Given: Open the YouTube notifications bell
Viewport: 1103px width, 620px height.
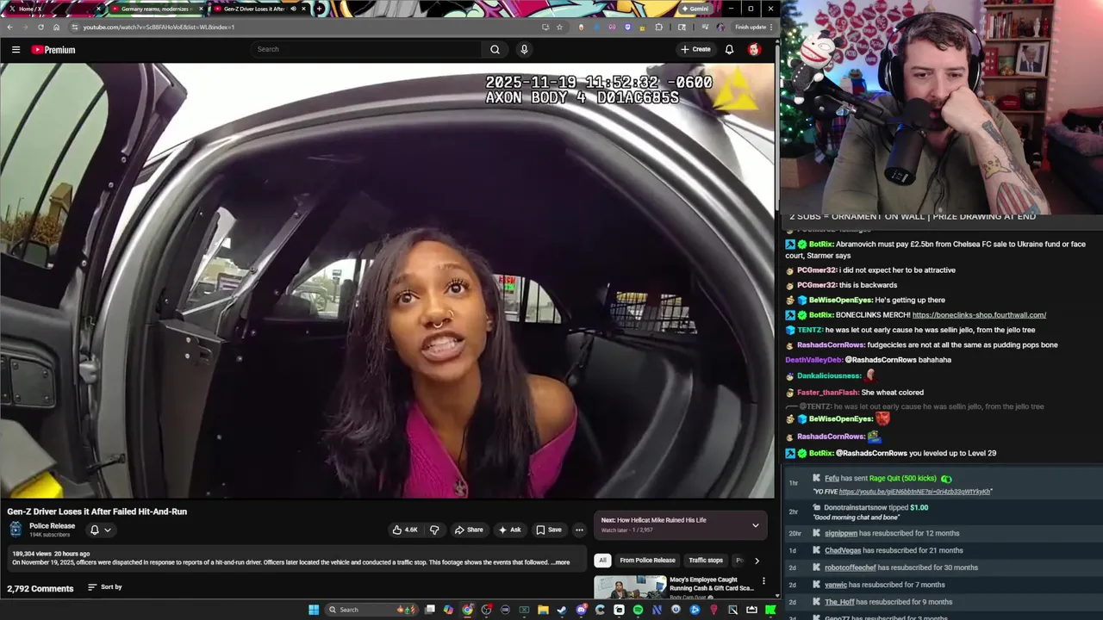Looking at the screenshot, I should [729, 49].
